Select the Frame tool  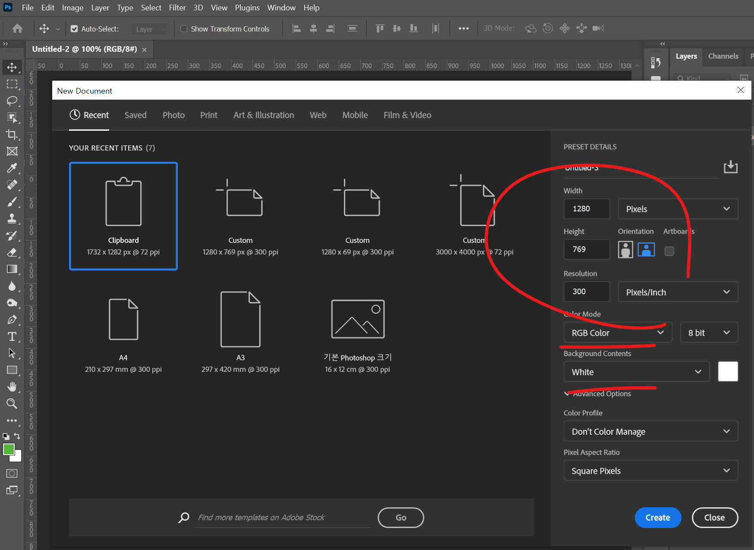click(12, 151)
